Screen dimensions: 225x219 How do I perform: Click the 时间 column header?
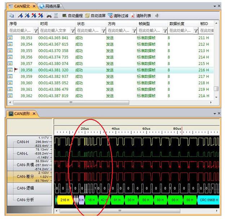(x=57, y=24)
